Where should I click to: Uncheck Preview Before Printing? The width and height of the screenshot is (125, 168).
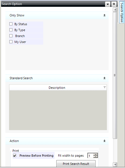click(x=15, y=156)
